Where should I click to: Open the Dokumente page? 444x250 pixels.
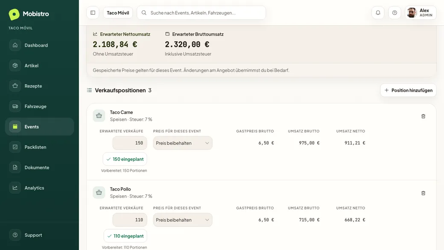point(39,168)
